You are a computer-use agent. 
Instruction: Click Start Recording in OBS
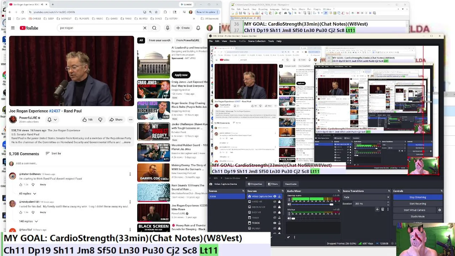(418, 204)
